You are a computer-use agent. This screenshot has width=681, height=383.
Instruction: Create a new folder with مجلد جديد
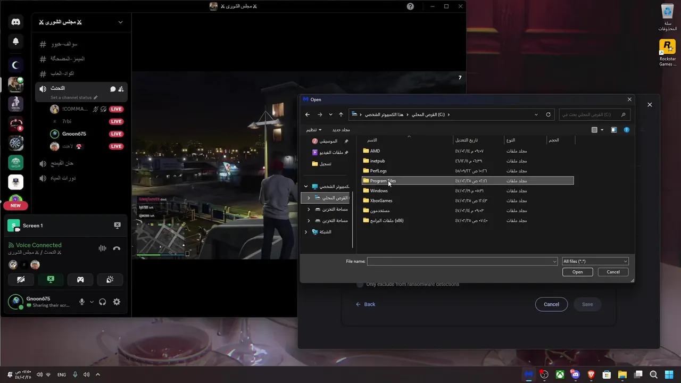341,130
